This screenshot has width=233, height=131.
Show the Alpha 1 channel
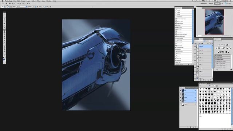181,104
